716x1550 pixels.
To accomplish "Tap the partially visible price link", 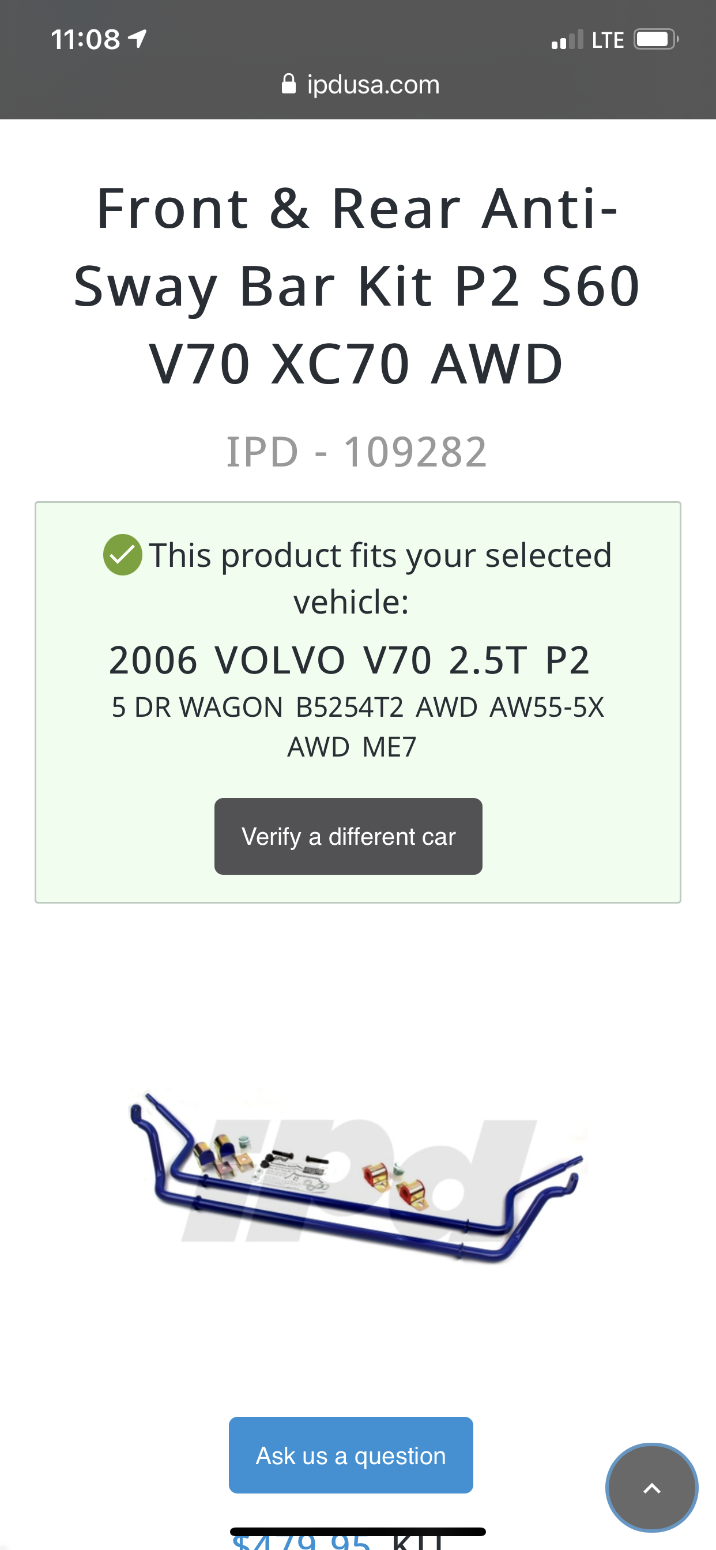I will (x=301, y=1542).
